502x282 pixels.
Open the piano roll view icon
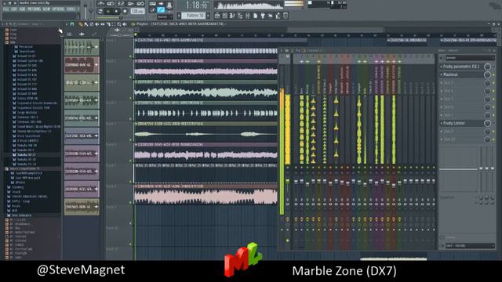(232, 16)
